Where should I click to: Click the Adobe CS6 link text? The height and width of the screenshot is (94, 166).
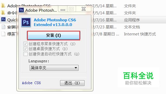tap(31, 83)
